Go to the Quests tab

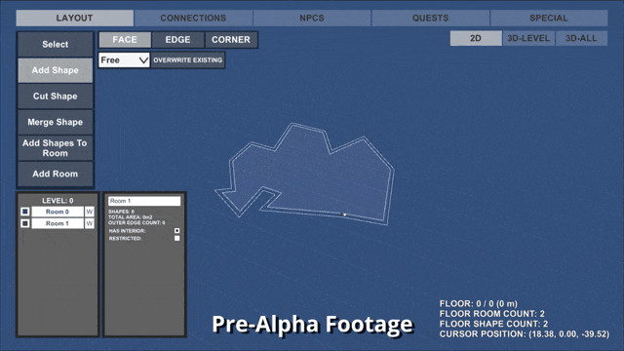(430, 18)
